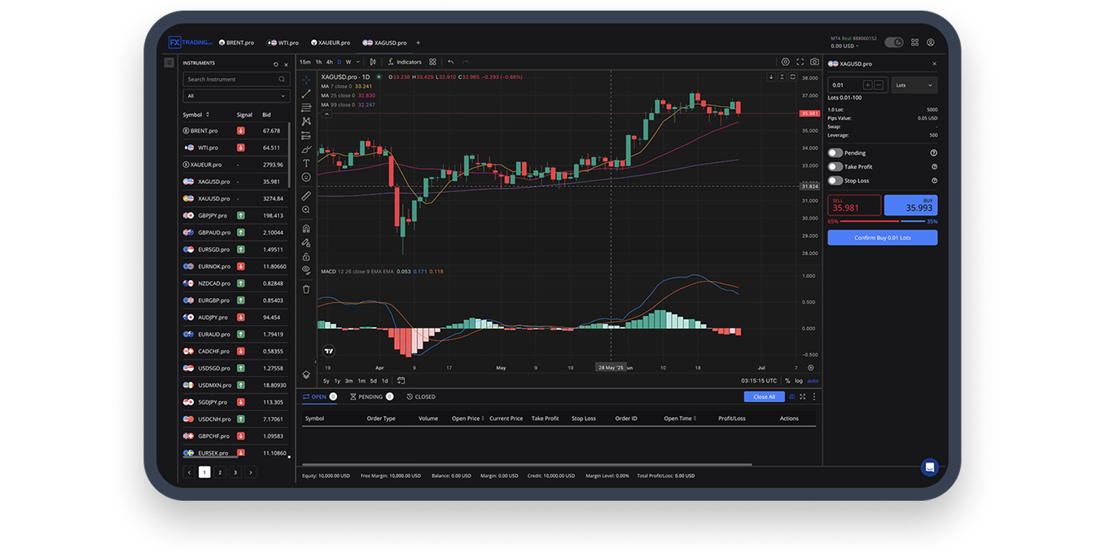This screenshot has width=1105, height=552.
Task: Expand the timeframe interval dropdown chevron
Action: coord(359,62)
